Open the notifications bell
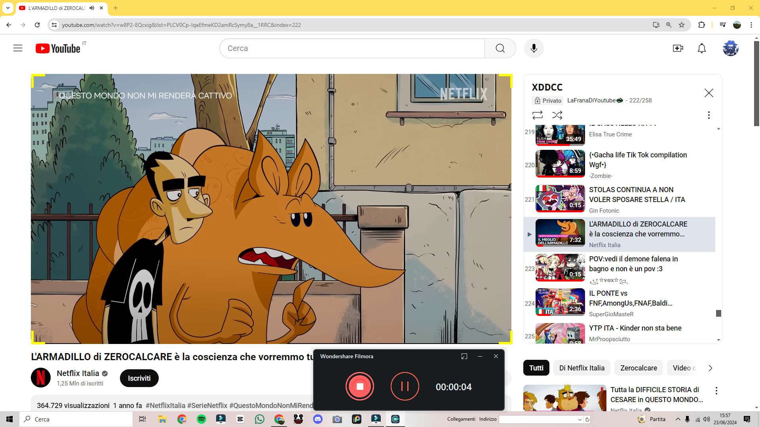 tap(702, 48)
